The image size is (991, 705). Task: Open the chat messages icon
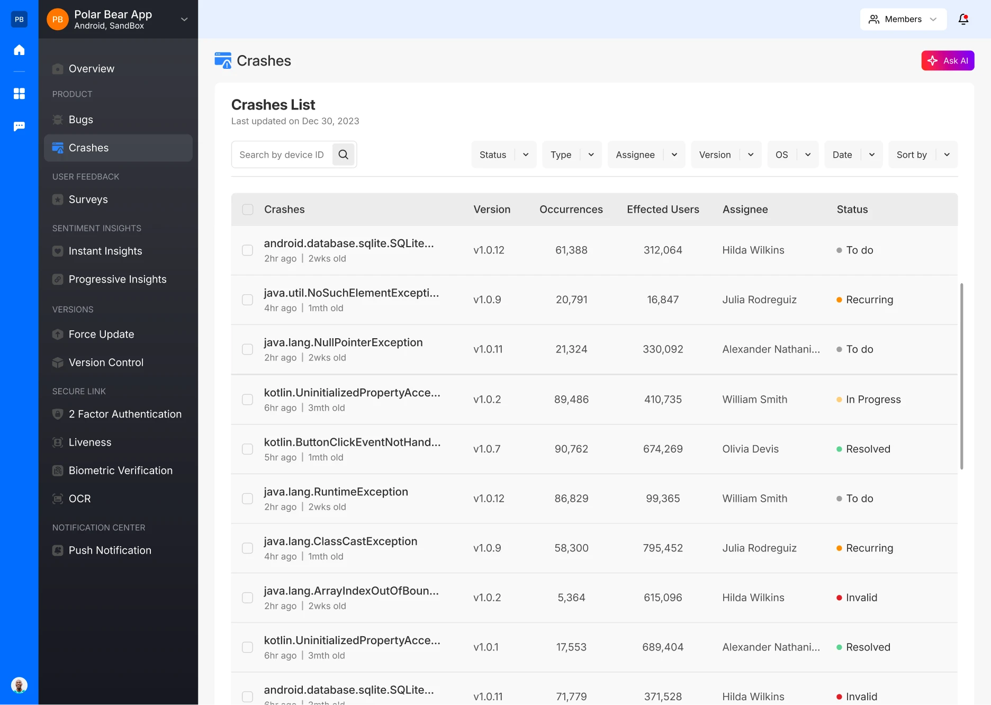click(x=19, y=126)
